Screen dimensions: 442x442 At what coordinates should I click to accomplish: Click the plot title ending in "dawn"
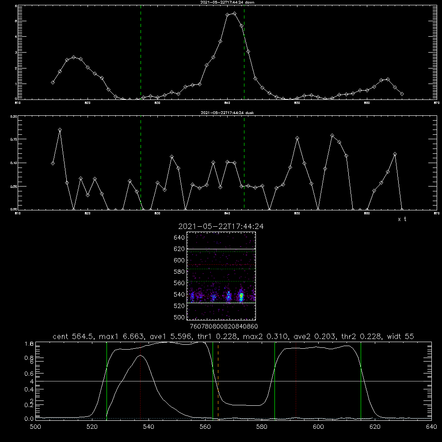tap(227, 2)
